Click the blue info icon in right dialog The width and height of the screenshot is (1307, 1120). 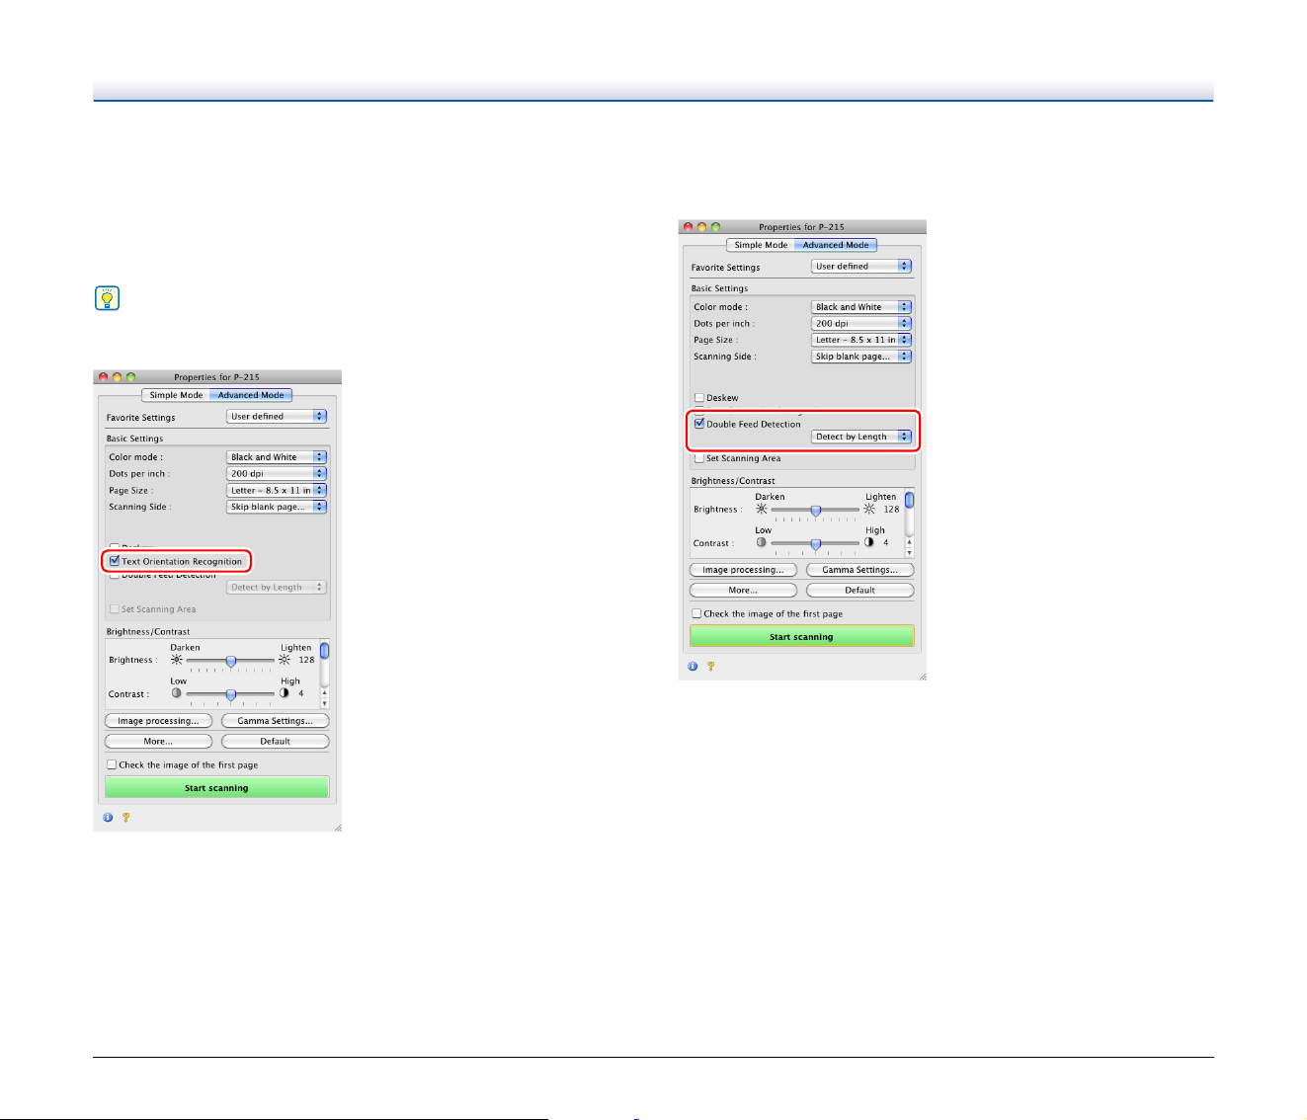(x=693, y=666)
